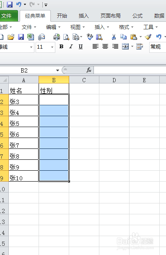This screenshot has height=255, width=166.
Task: Toggle Underline formatting
Action: (x=80, y=47)
